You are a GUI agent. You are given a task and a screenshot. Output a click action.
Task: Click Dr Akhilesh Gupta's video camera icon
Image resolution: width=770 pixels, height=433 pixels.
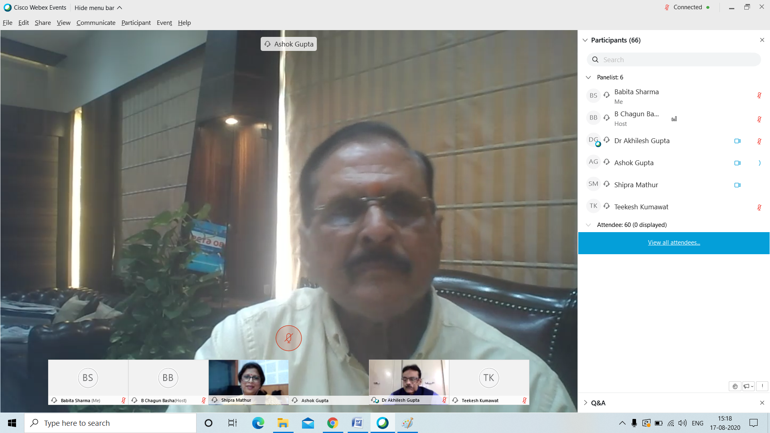click(737, 141)
